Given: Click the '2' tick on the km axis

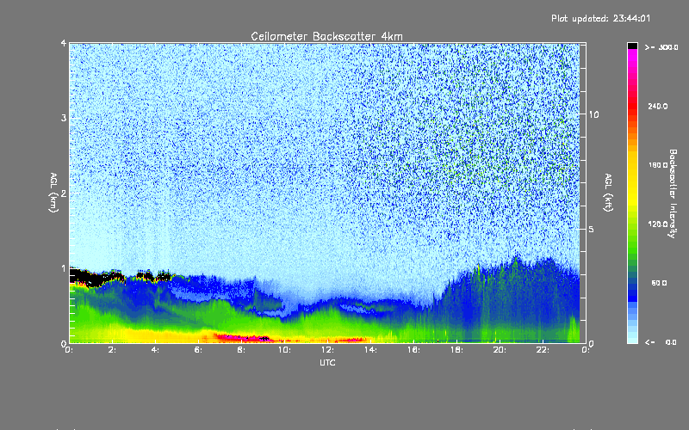Looking at the screenshot, I should (64, 193).
